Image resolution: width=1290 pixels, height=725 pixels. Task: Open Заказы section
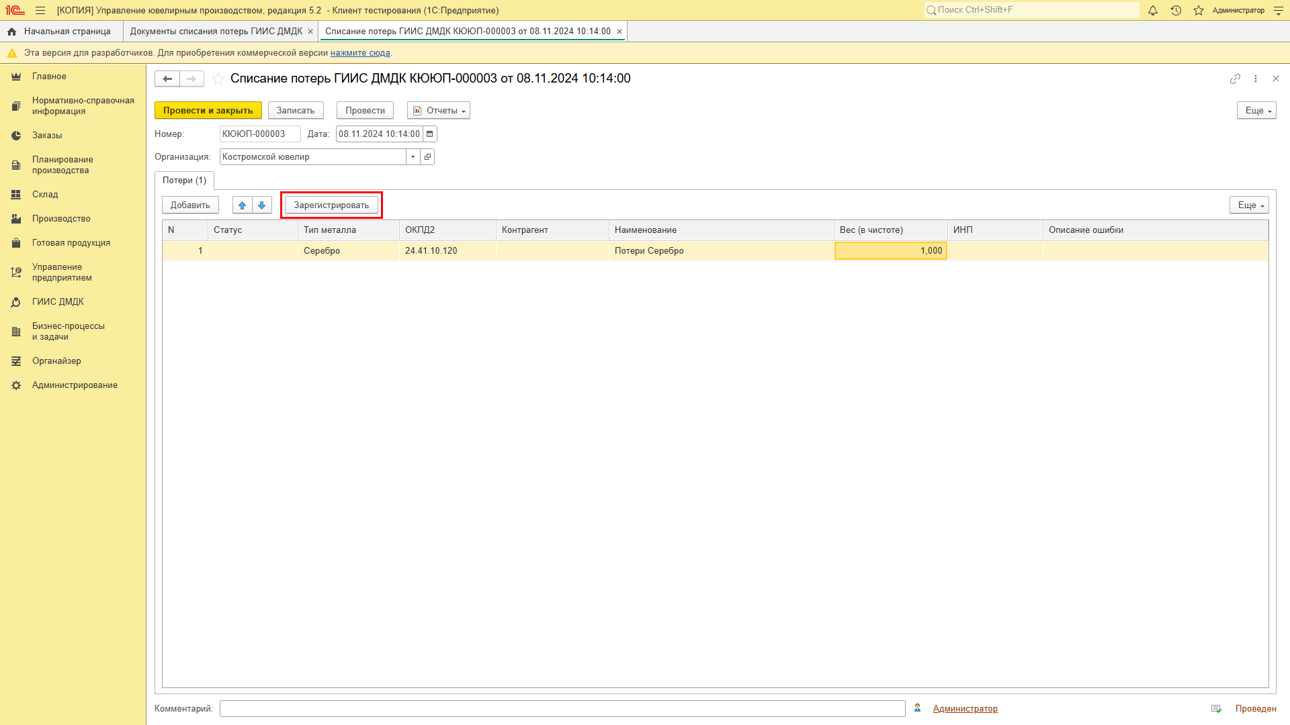click(x=47, y=136)
